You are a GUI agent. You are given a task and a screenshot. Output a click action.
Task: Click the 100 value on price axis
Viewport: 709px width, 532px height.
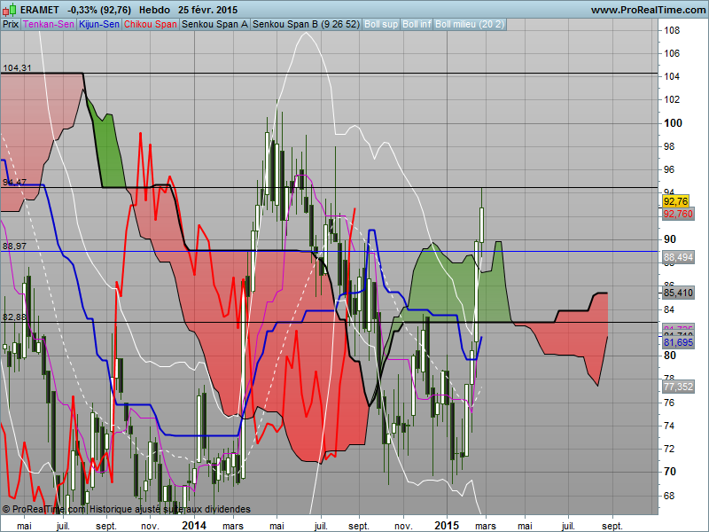tap(673, 123)
